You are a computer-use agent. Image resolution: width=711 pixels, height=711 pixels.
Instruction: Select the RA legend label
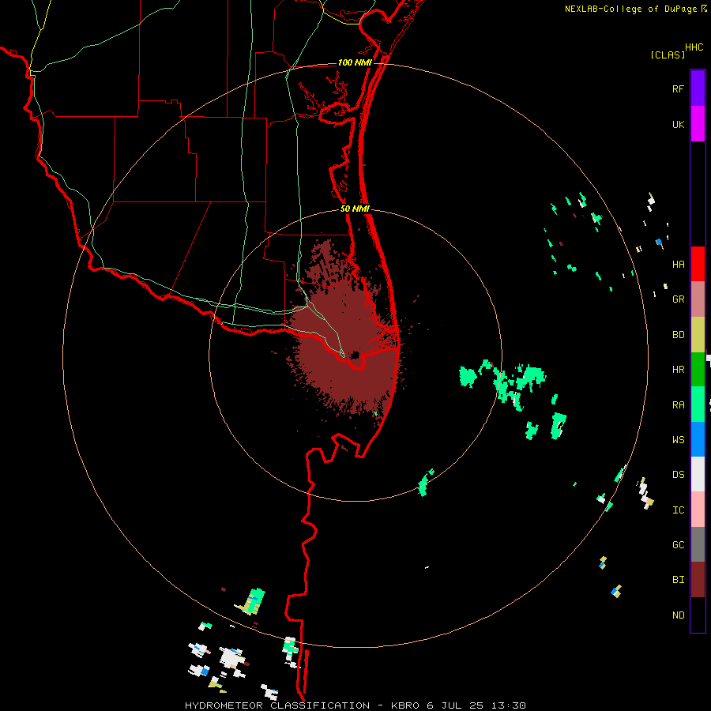point(678,405)
